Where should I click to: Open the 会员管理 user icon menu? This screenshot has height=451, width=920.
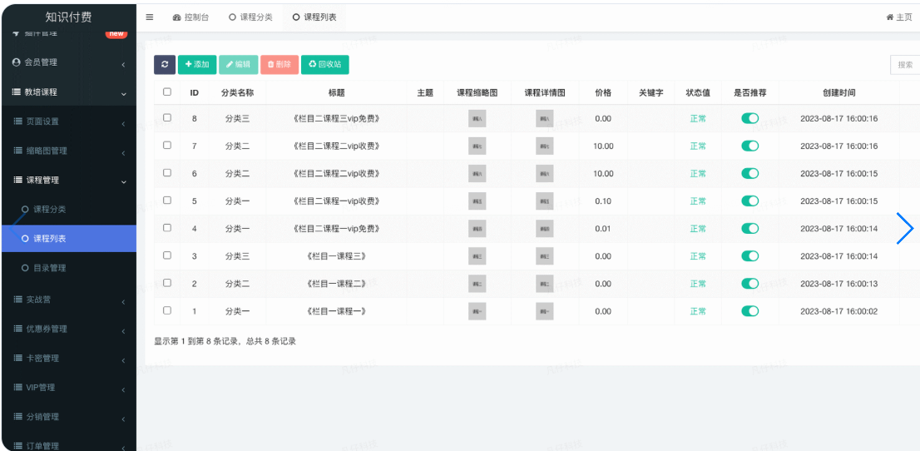click(17, 62)
